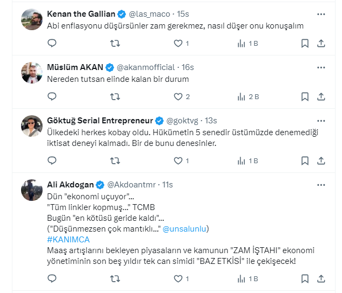Like Ali Akdogan's tweet
The height and width of the screenshot is (293, 342).
tap(179, 278)
